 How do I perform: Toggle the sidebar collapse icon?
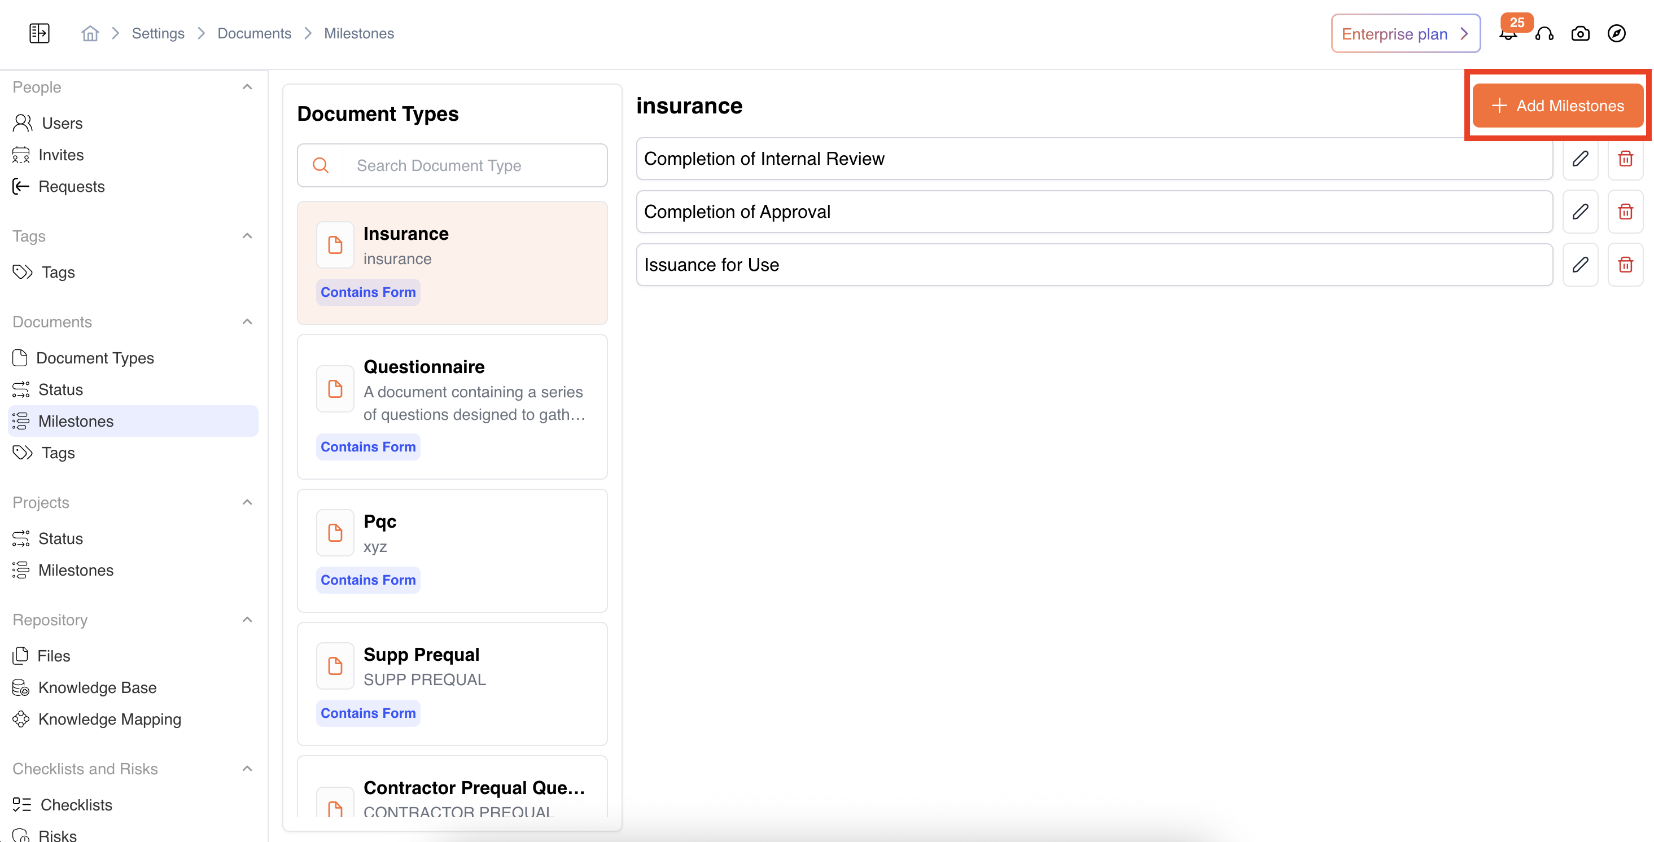click(x=39, y=33)
